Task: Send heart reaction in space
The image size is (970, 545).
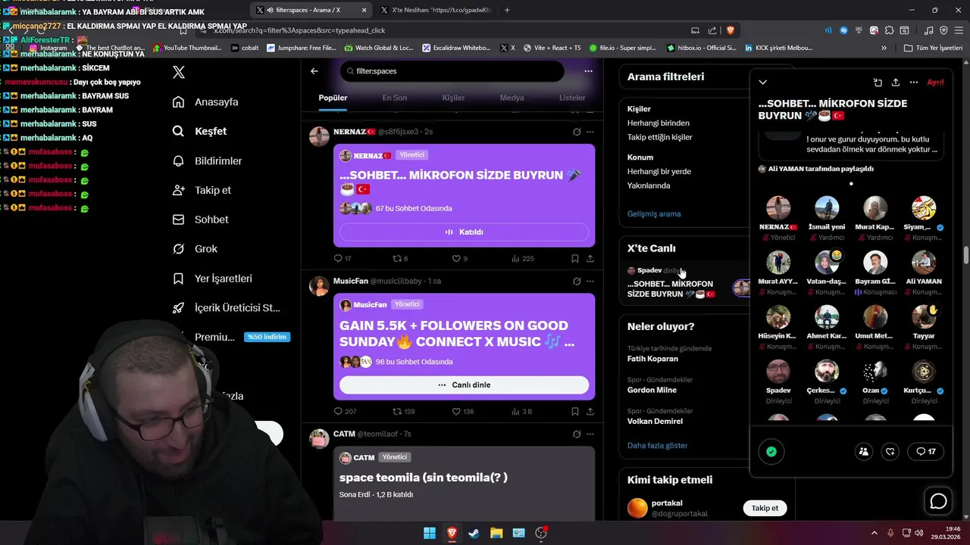Action: click(x=890, y=452)
